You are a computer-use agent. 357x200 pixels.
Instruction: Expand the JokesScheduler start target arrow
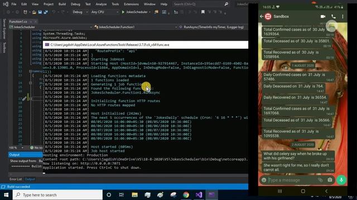point(149,12)
